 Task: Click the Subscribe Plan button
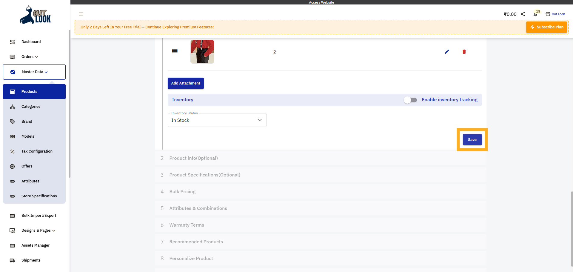546,27
